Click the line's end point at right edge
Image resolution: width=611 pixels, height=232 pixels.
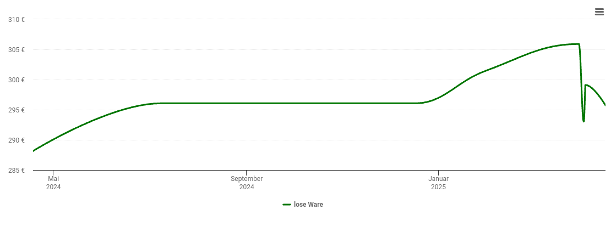pos(605,105)
